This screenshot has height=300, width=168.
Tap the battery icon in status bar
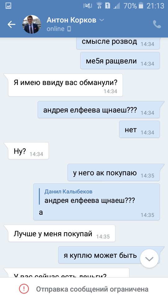click(x=141, y=6)
